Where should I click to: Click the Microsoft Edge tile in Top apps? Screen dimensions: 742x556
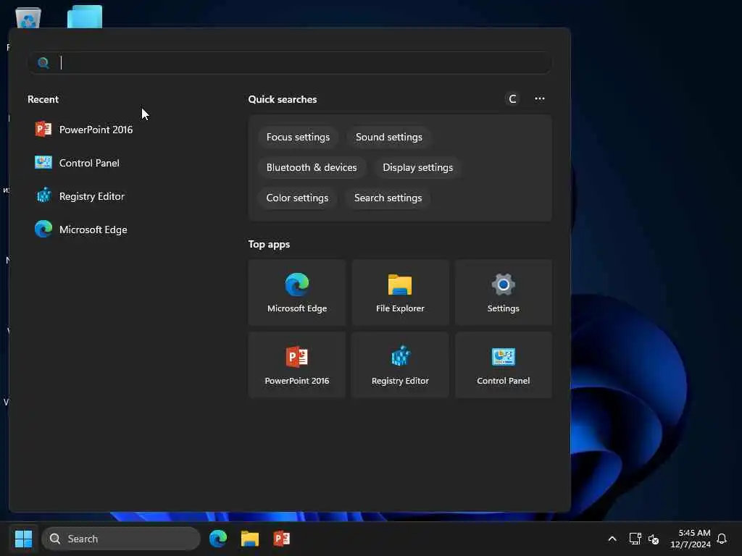point(296,292)
